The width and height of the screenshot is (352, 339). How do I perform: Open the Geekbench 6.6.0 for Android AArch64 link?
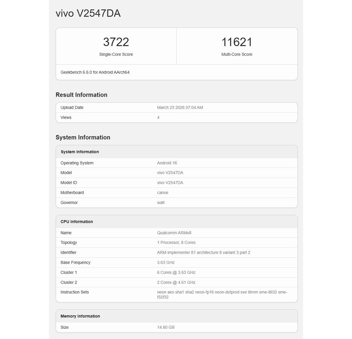click(x=95, y=72)
